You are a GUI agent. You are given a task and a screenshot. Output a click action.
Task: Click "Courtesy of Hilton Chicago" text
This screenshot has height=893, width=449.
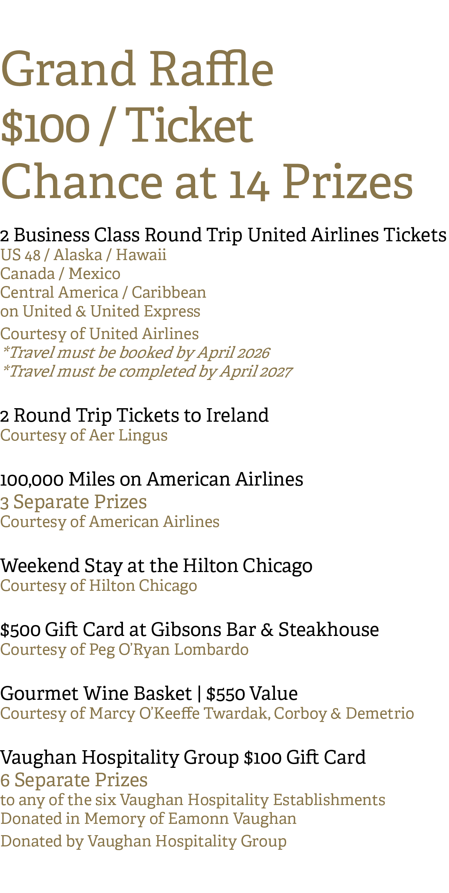click(x=99, y=586)
